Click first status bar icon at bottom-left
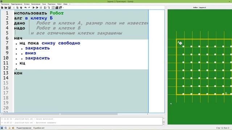Viewport: 232px width, 130px height. [2, 128]
